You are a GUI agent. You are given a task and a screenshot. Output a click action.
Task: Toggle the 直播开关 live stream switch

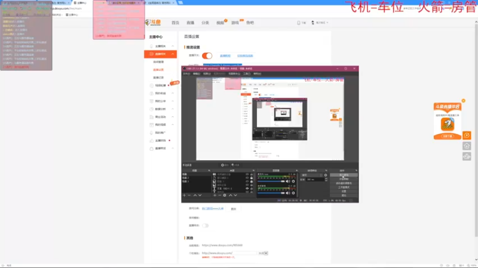pyautogui.click(x=207, y=55)
